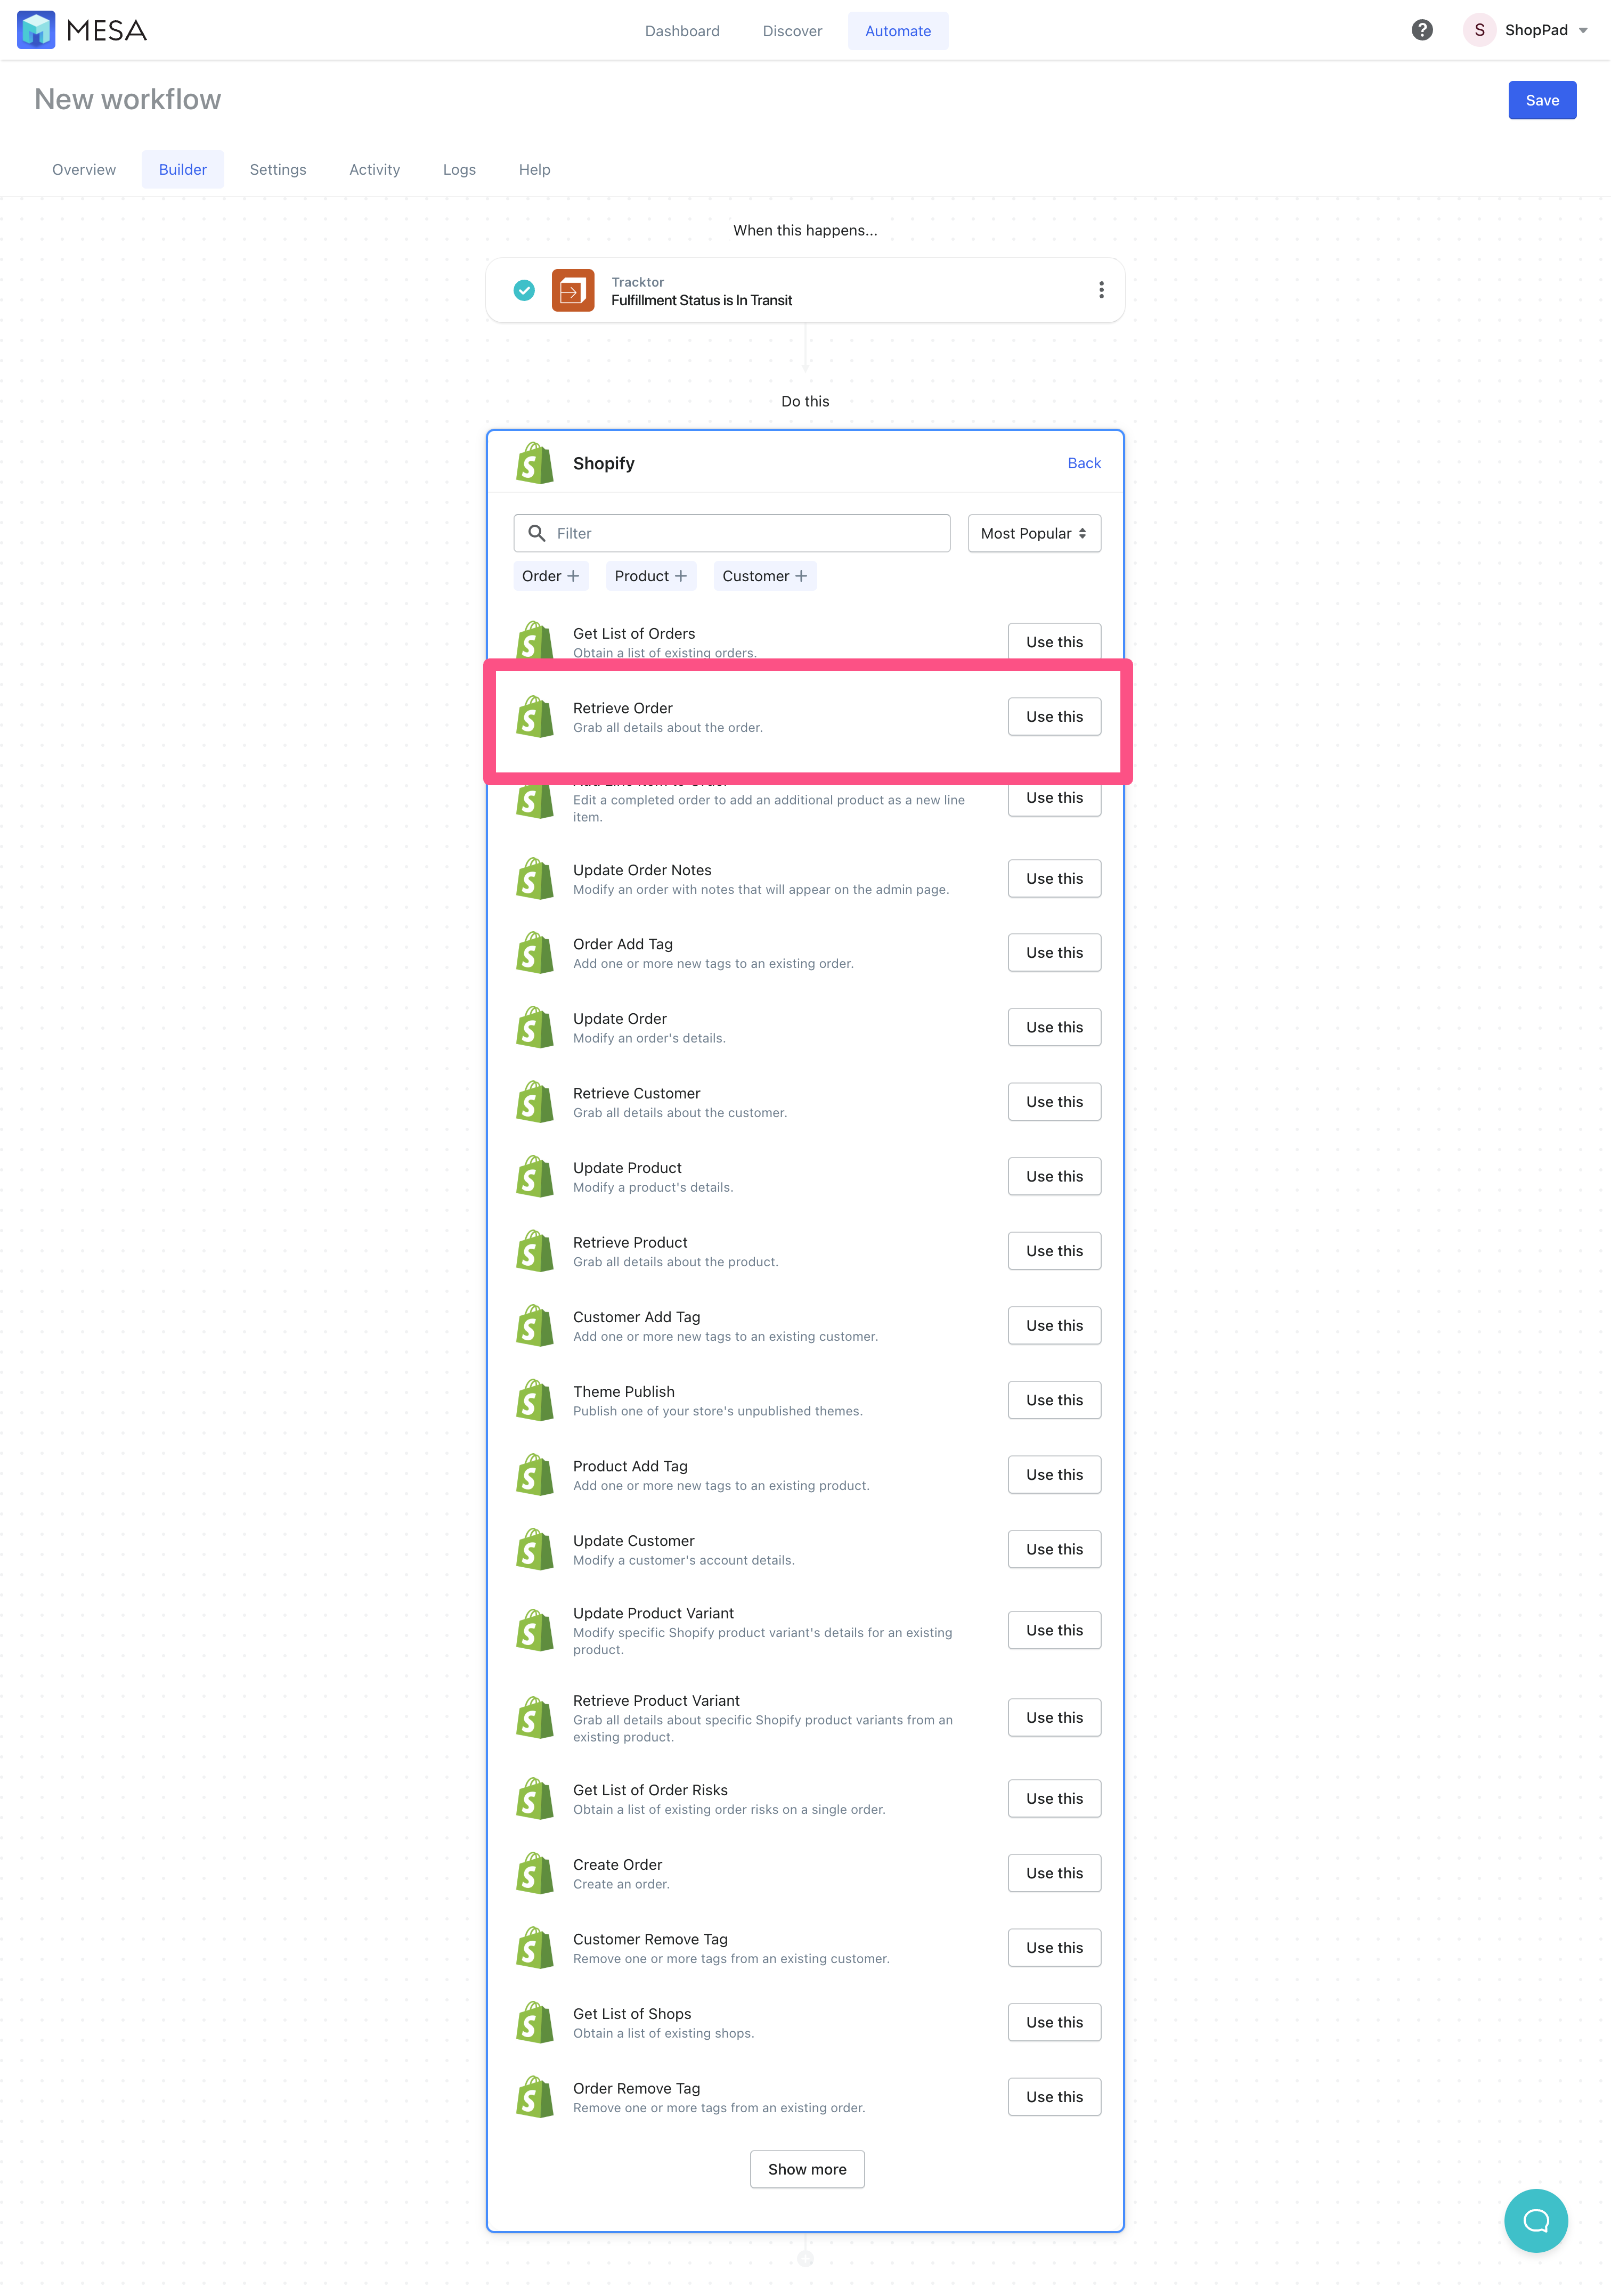Click Show more actions button
This screenshot has width=1611, height=2296.
tap(807, 2169)
